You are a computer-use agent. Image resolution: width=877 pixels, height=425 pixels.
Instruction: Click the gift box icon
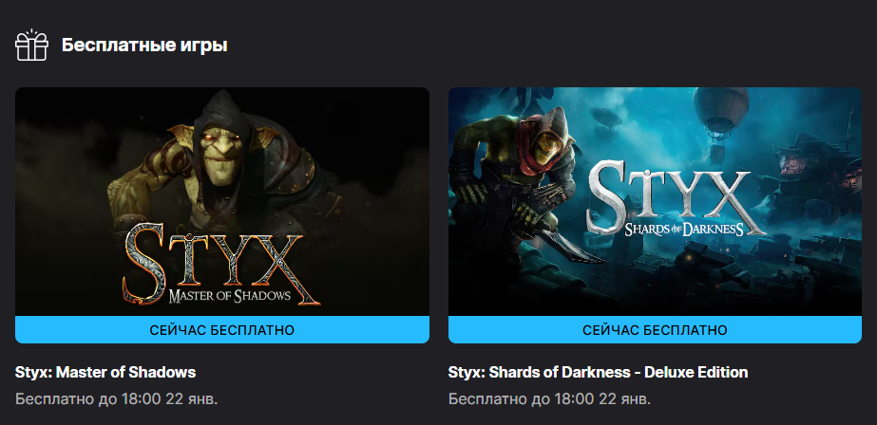tap(31, 46)
